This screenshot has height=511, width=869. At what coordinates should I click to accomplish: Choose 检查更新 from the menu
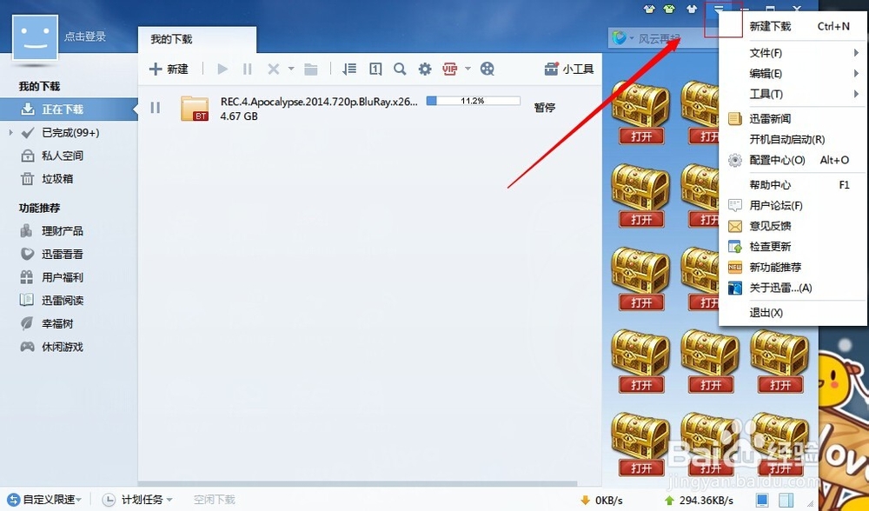[793, 246]
